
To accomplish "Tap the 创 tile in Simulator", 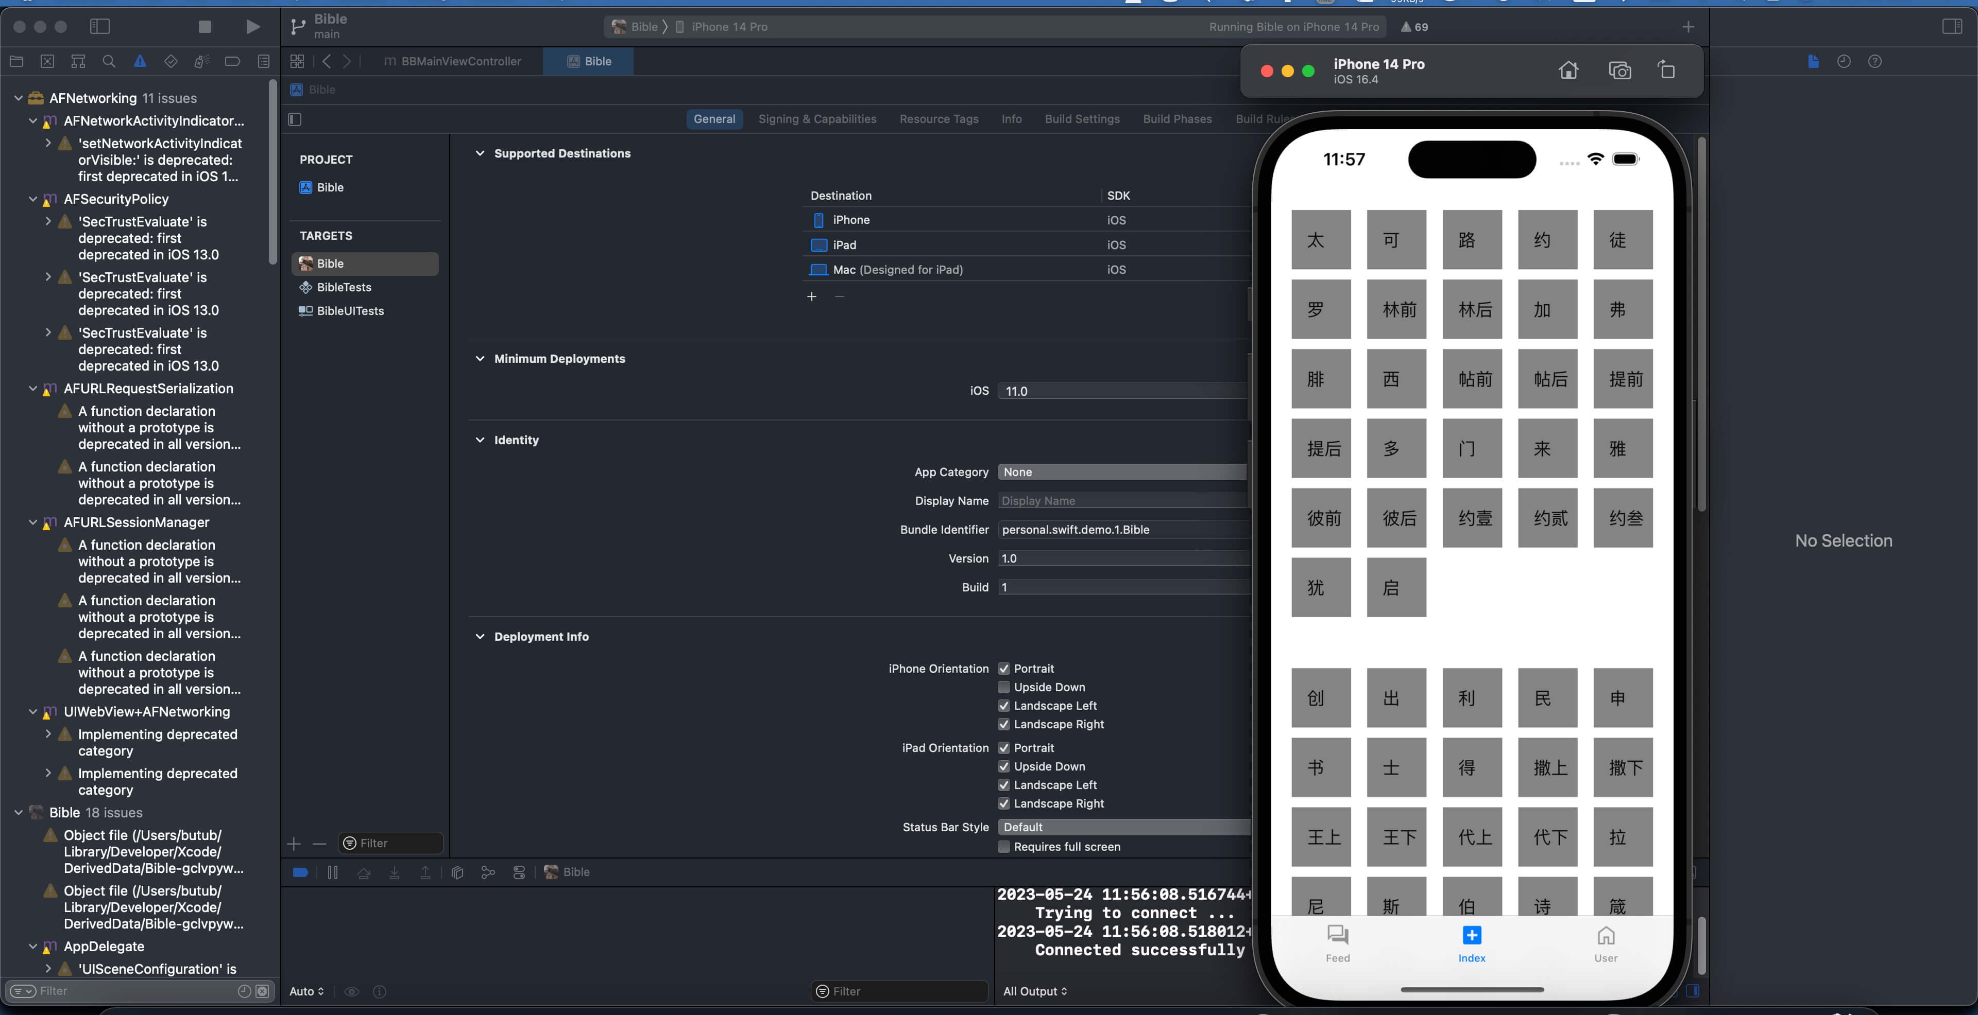I will click(1321, 698).
